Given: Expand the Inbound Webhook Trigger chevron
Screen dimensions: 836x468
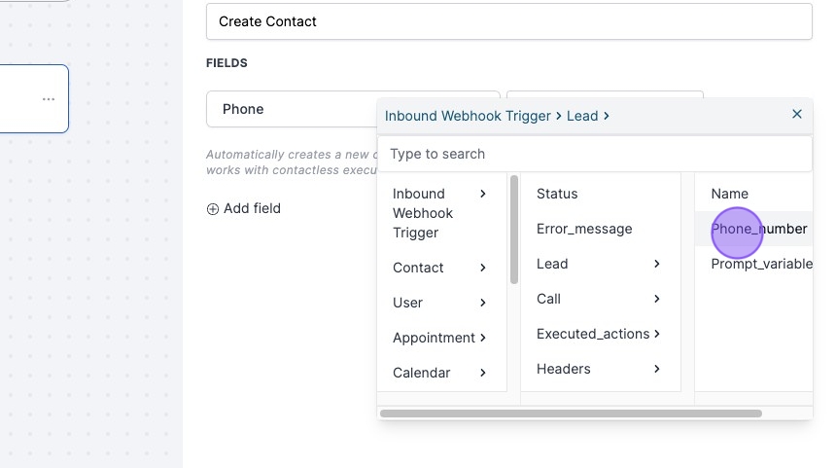Looking at the screenshot, I should pos(483,194).
